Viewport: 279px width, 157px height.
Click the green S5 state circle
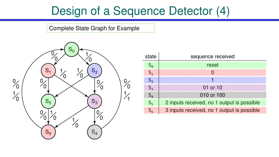(48, 101)
